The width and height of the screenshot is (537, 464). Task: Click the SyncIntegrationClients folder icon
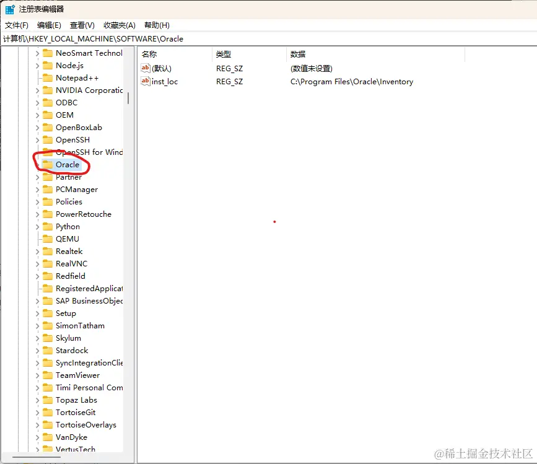pos(47,362)
